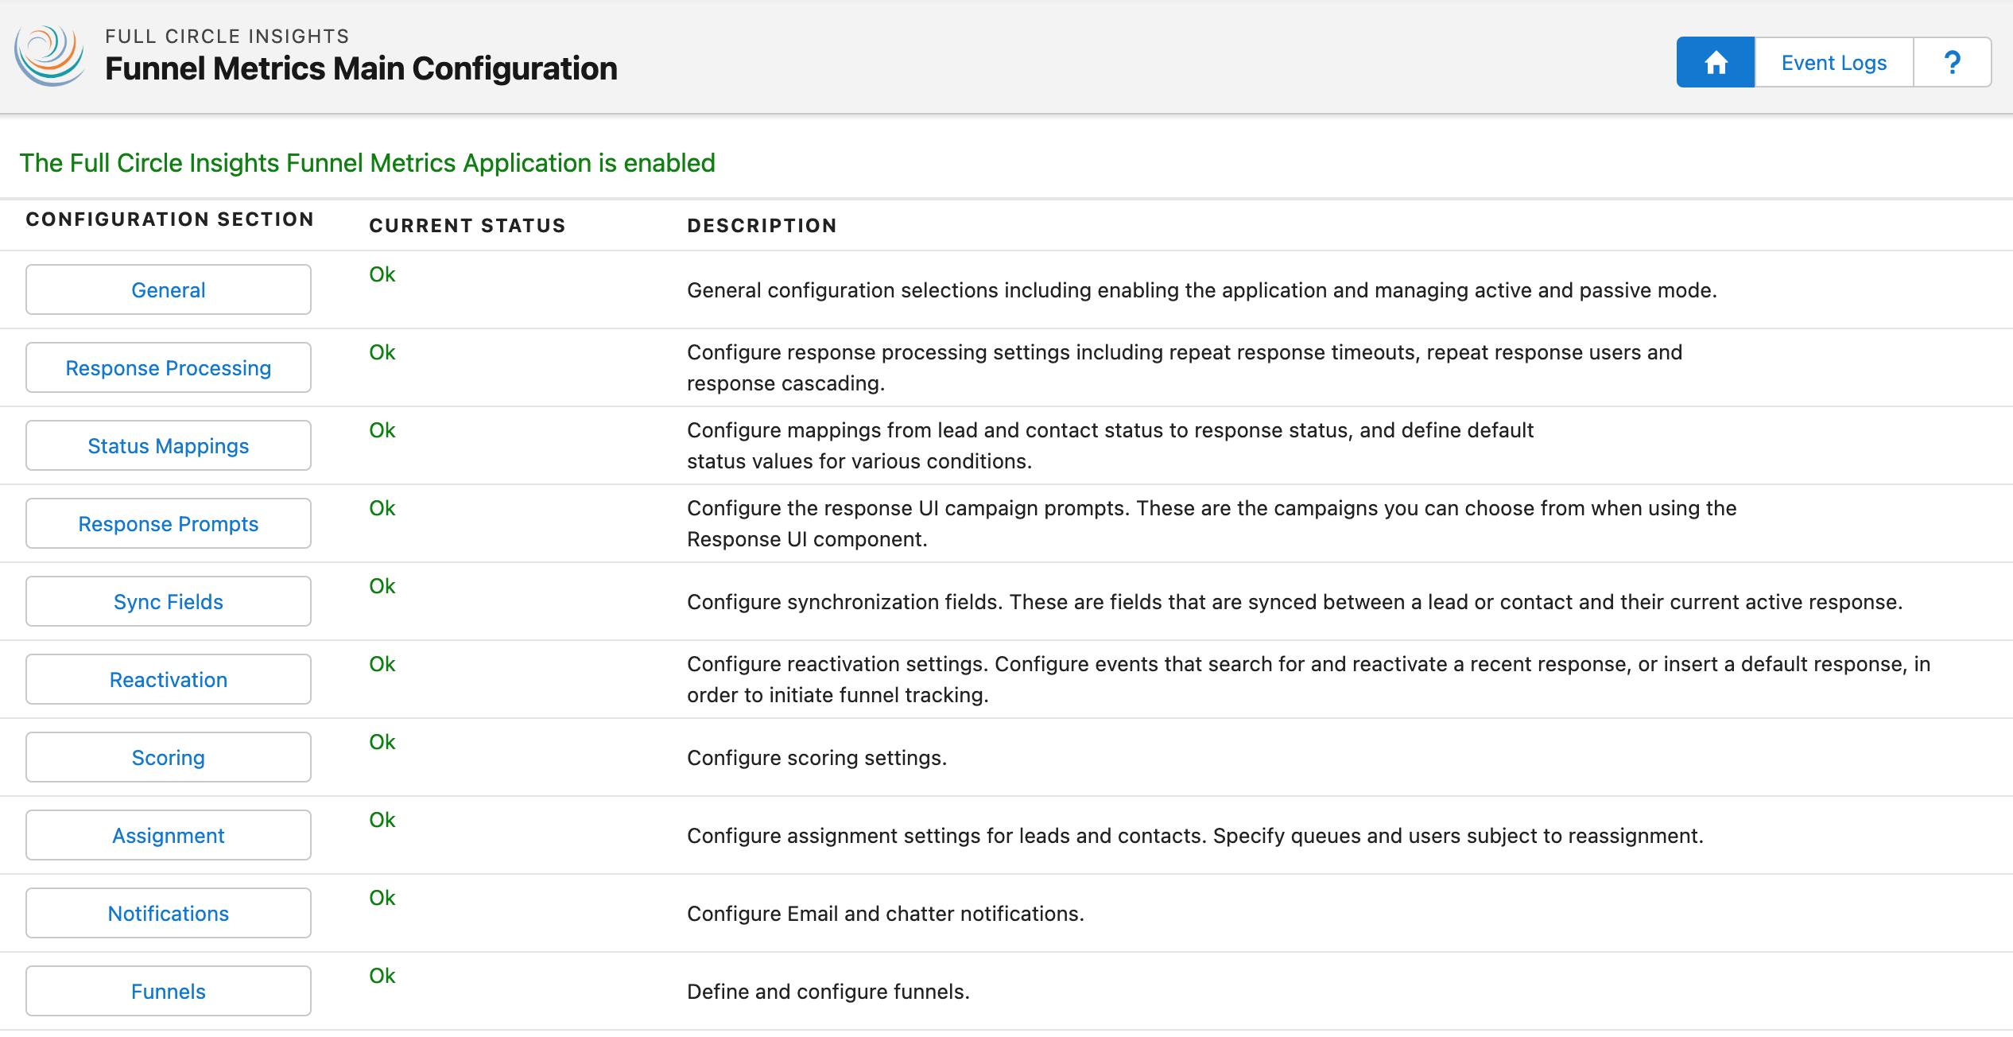Screen dimensions: 2013x1037
Task: Configure Sync Fields
Action: pos(169,601)
